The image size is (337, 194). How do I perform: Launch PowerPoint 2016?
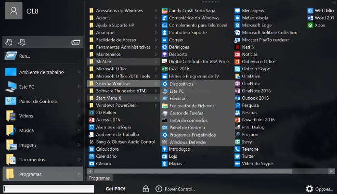coord(258,120)
